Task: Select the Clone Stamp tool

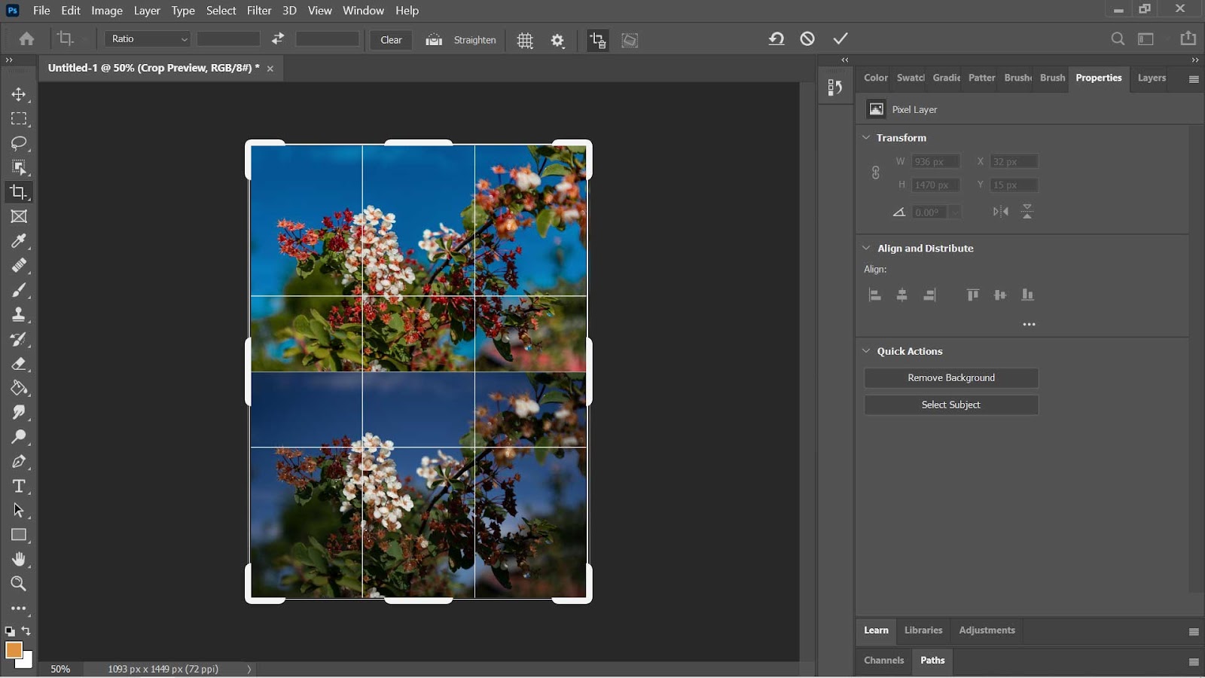Action: pyautogui.click(x=19, y=315)
